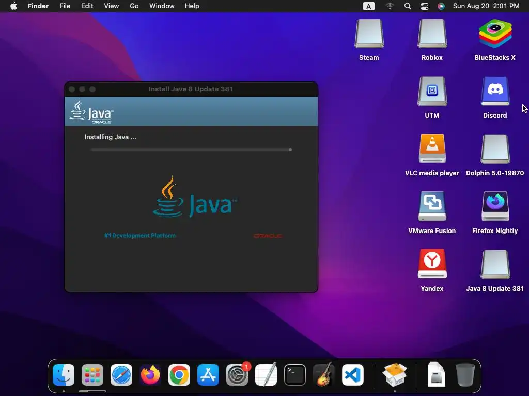Select Firefox Nightly desktop icon
This screenshot has height=396, width=529.
click(495, 206)
